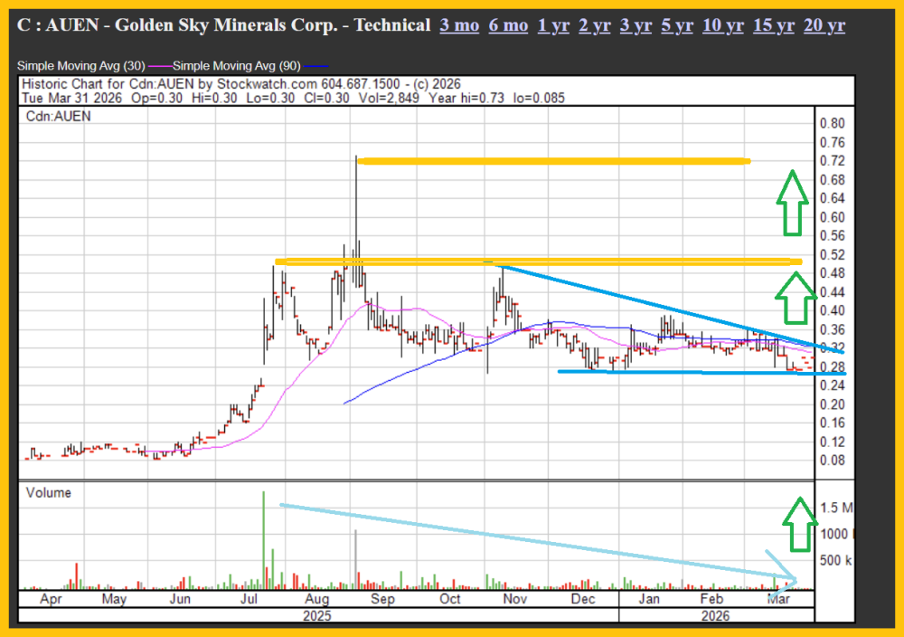Click the 15 yr range link

click(774, 25)
